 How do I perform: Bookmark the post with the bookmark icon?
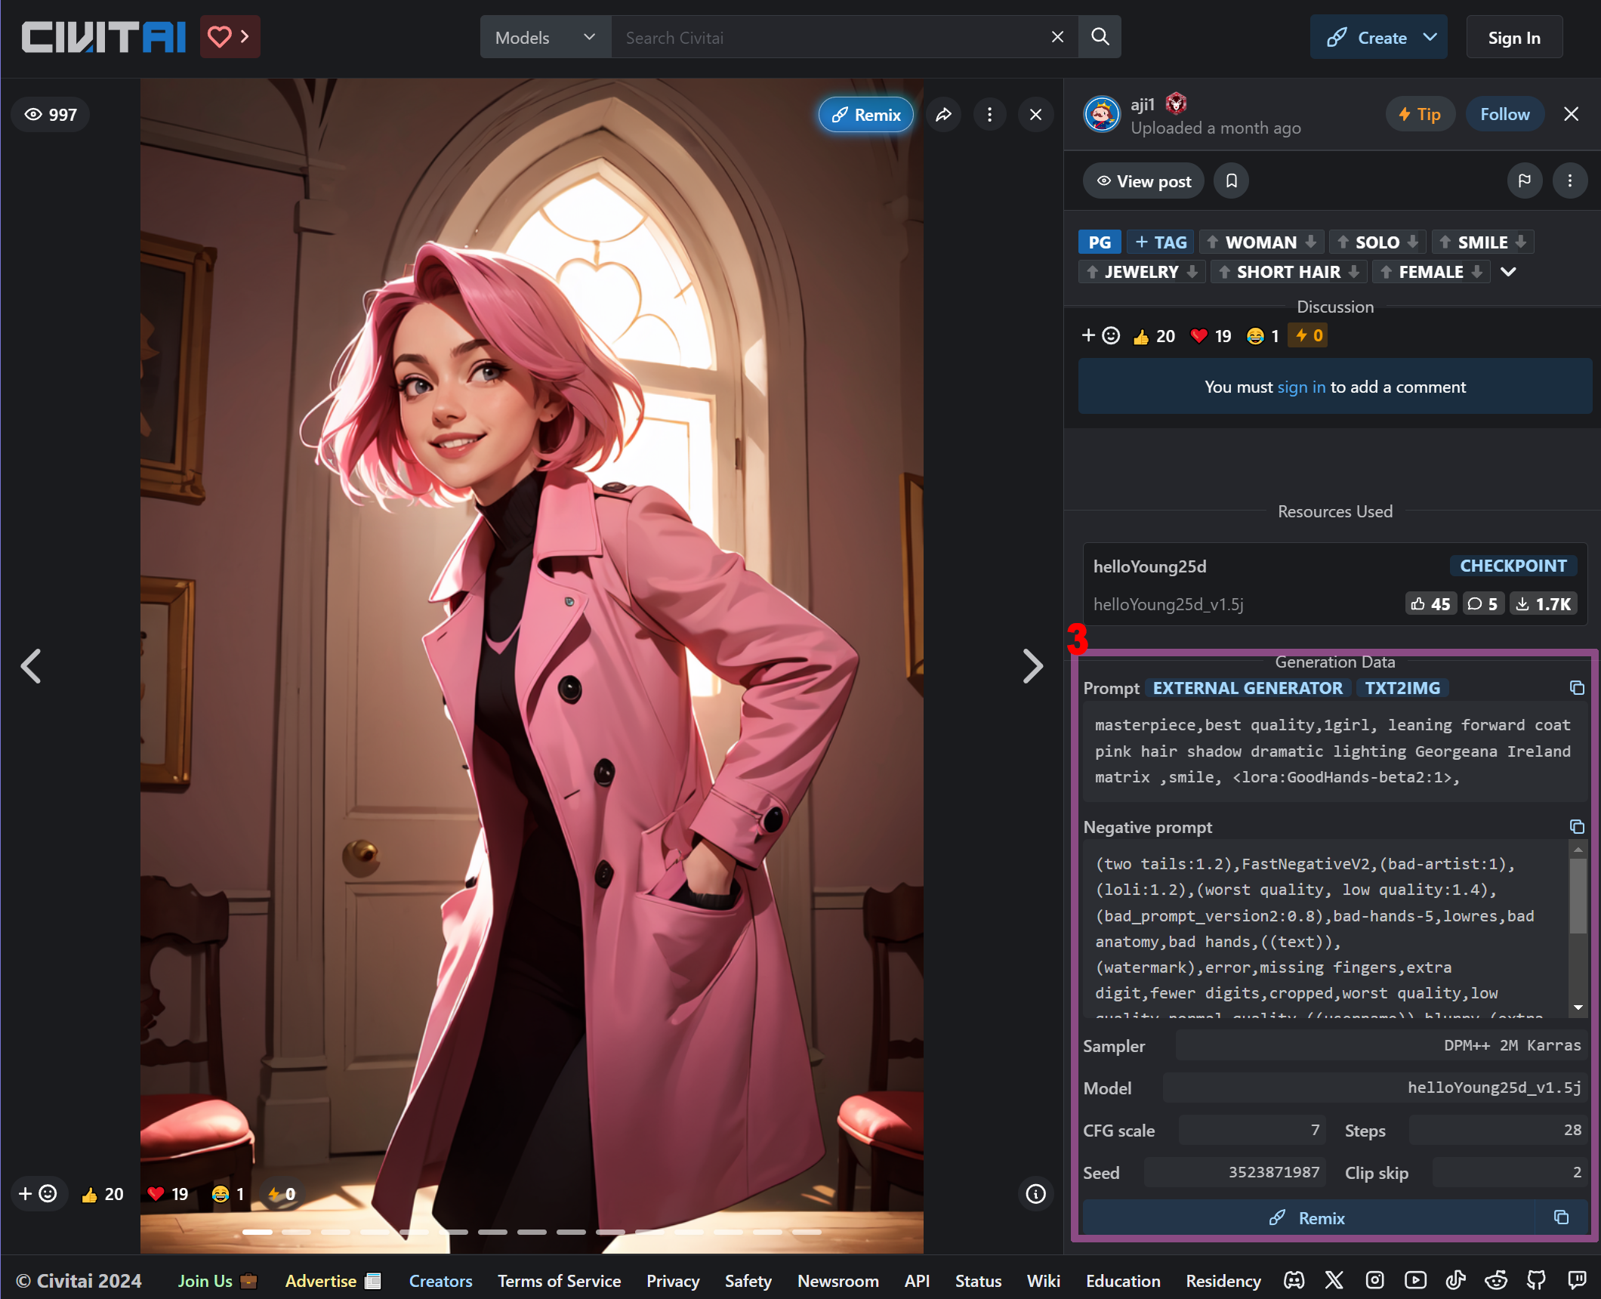click(x=1231, y=181)
